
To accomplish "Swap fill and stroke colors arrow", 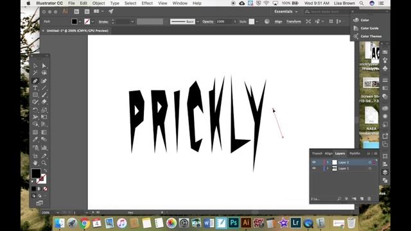I will pyautogui.click(x=45, y=171).
